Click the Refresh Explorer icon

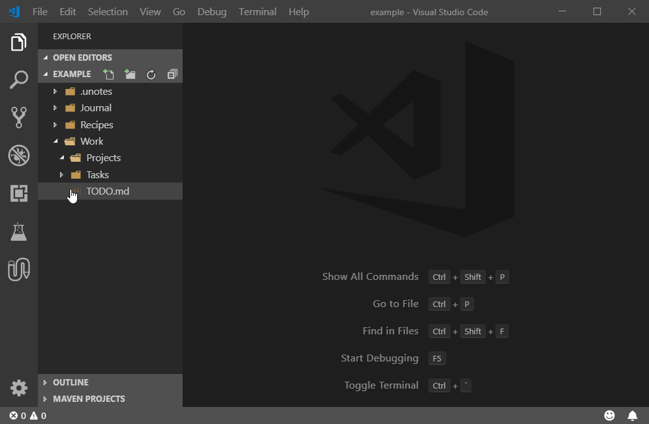point(151,75)
